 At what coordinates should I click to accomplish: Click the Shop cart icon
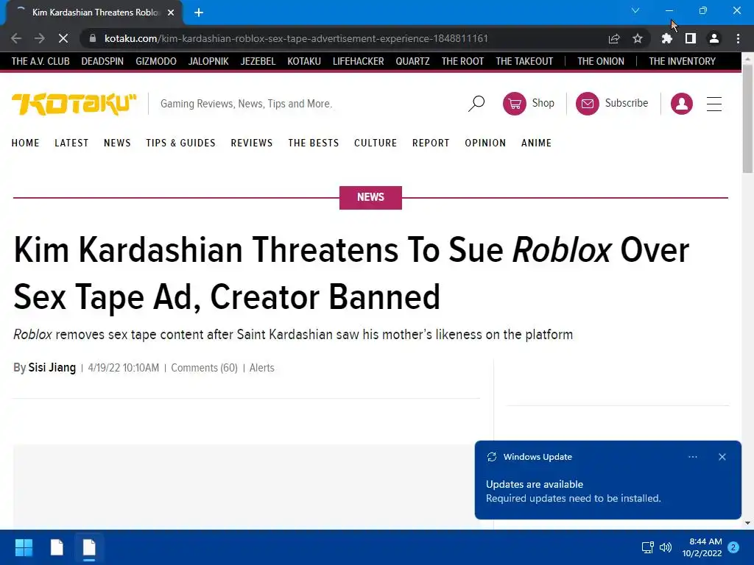click(515, 103)
